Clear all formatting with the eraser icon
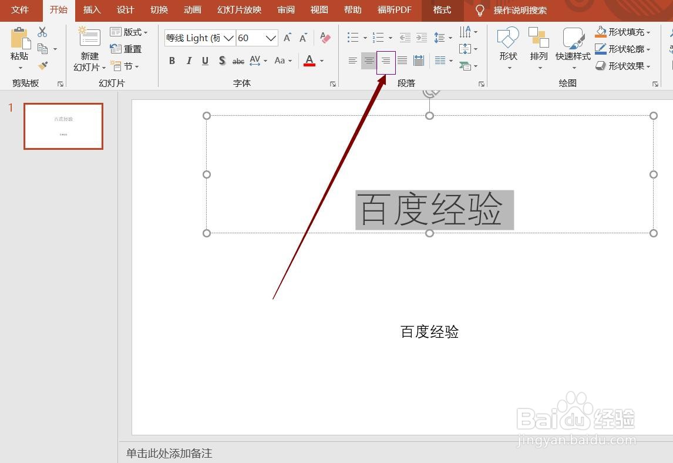Viewport: 673px width, 463px height. point(325,38)
